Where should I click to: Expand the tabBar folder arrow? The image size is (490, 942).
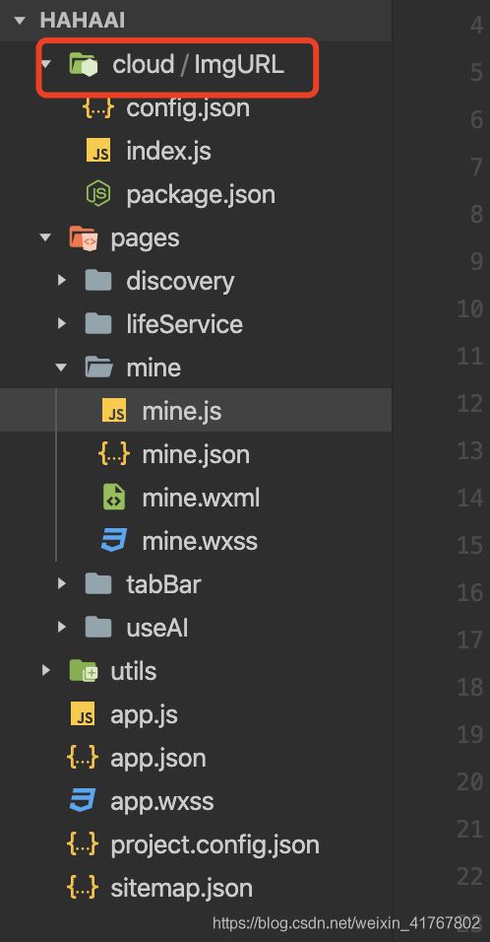[x=61, y=582]
